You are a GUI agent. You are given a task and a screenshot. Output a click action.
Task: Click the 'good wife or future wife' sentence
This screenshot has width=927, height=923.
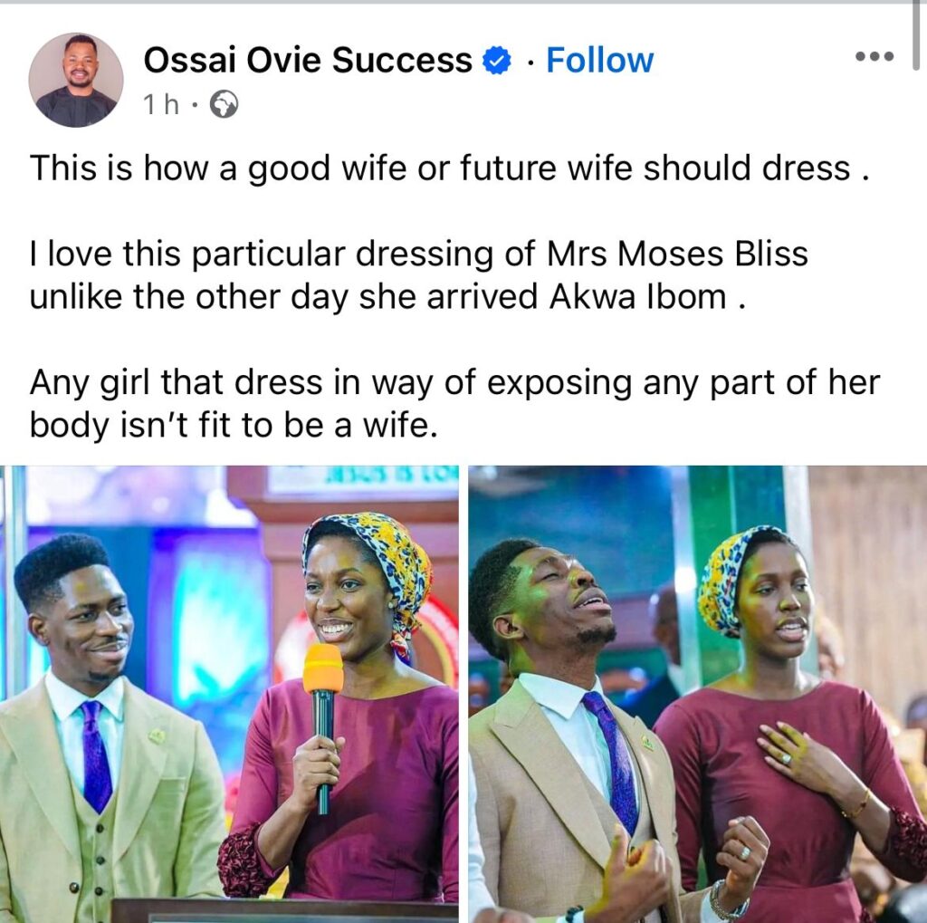click(450, 168)
